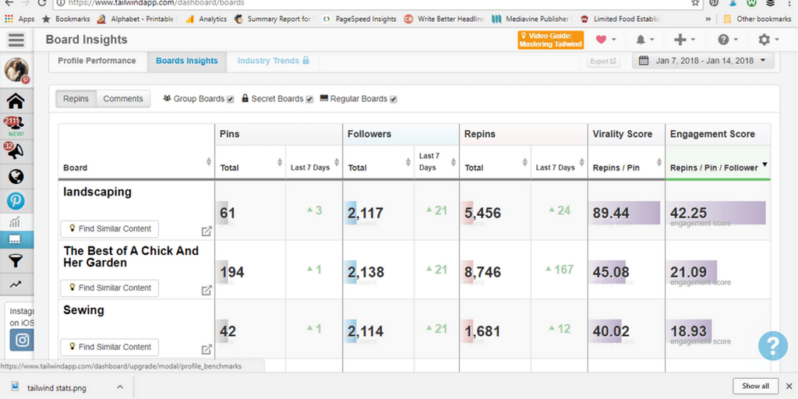
Task: Toggle the Regular Boards checkbox
Action: click(x=393, y=99)
